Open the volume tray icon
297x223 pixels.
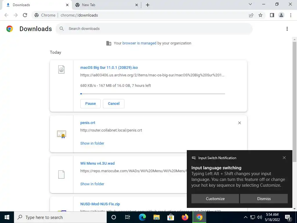pyautogui.click(x=260, y=217)
